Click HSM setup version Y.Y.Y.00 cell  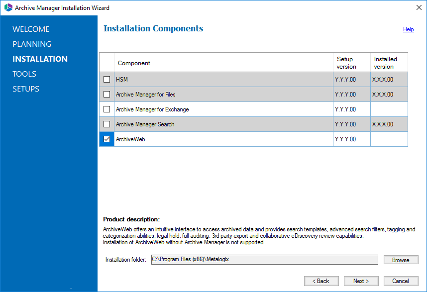pos(352,80)
